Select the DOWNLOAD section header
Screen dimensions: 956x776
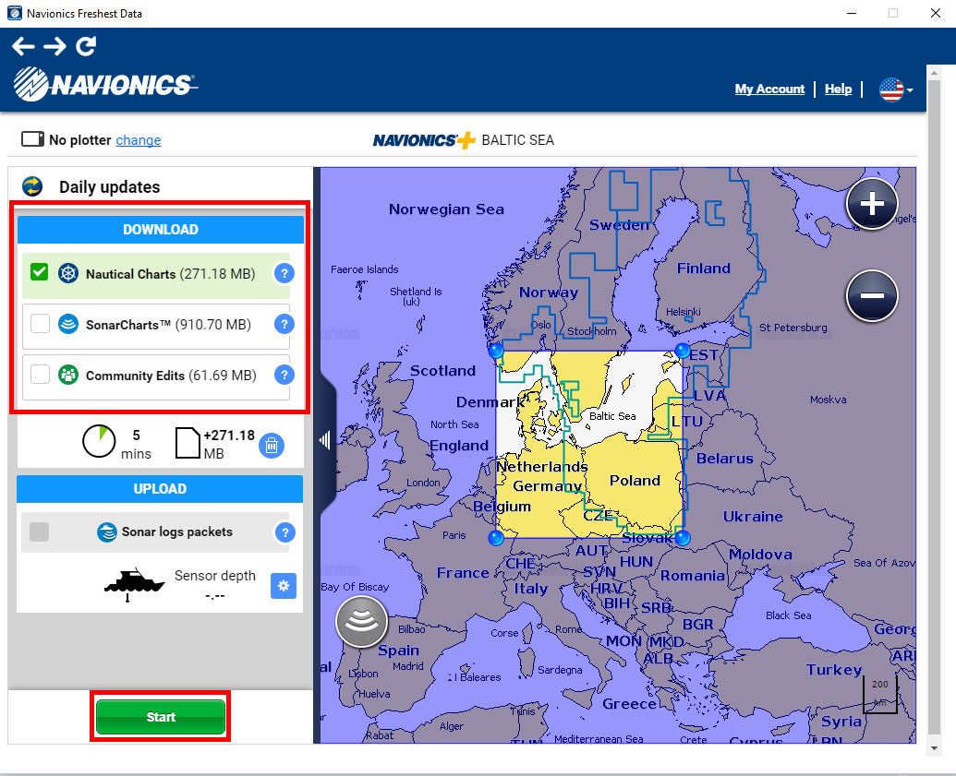click(x=161, y=230)
